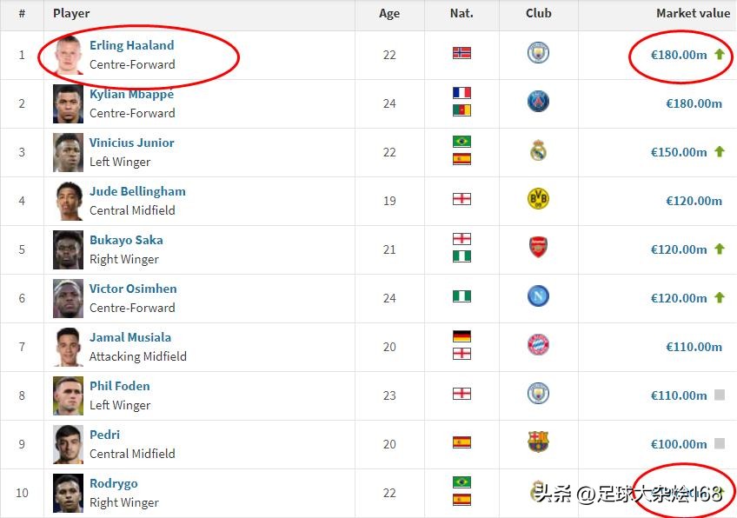Image resolution: width=737 pixels, height=518 pixels.
Task: Sort table by Age column header
Action: (389, 14)
